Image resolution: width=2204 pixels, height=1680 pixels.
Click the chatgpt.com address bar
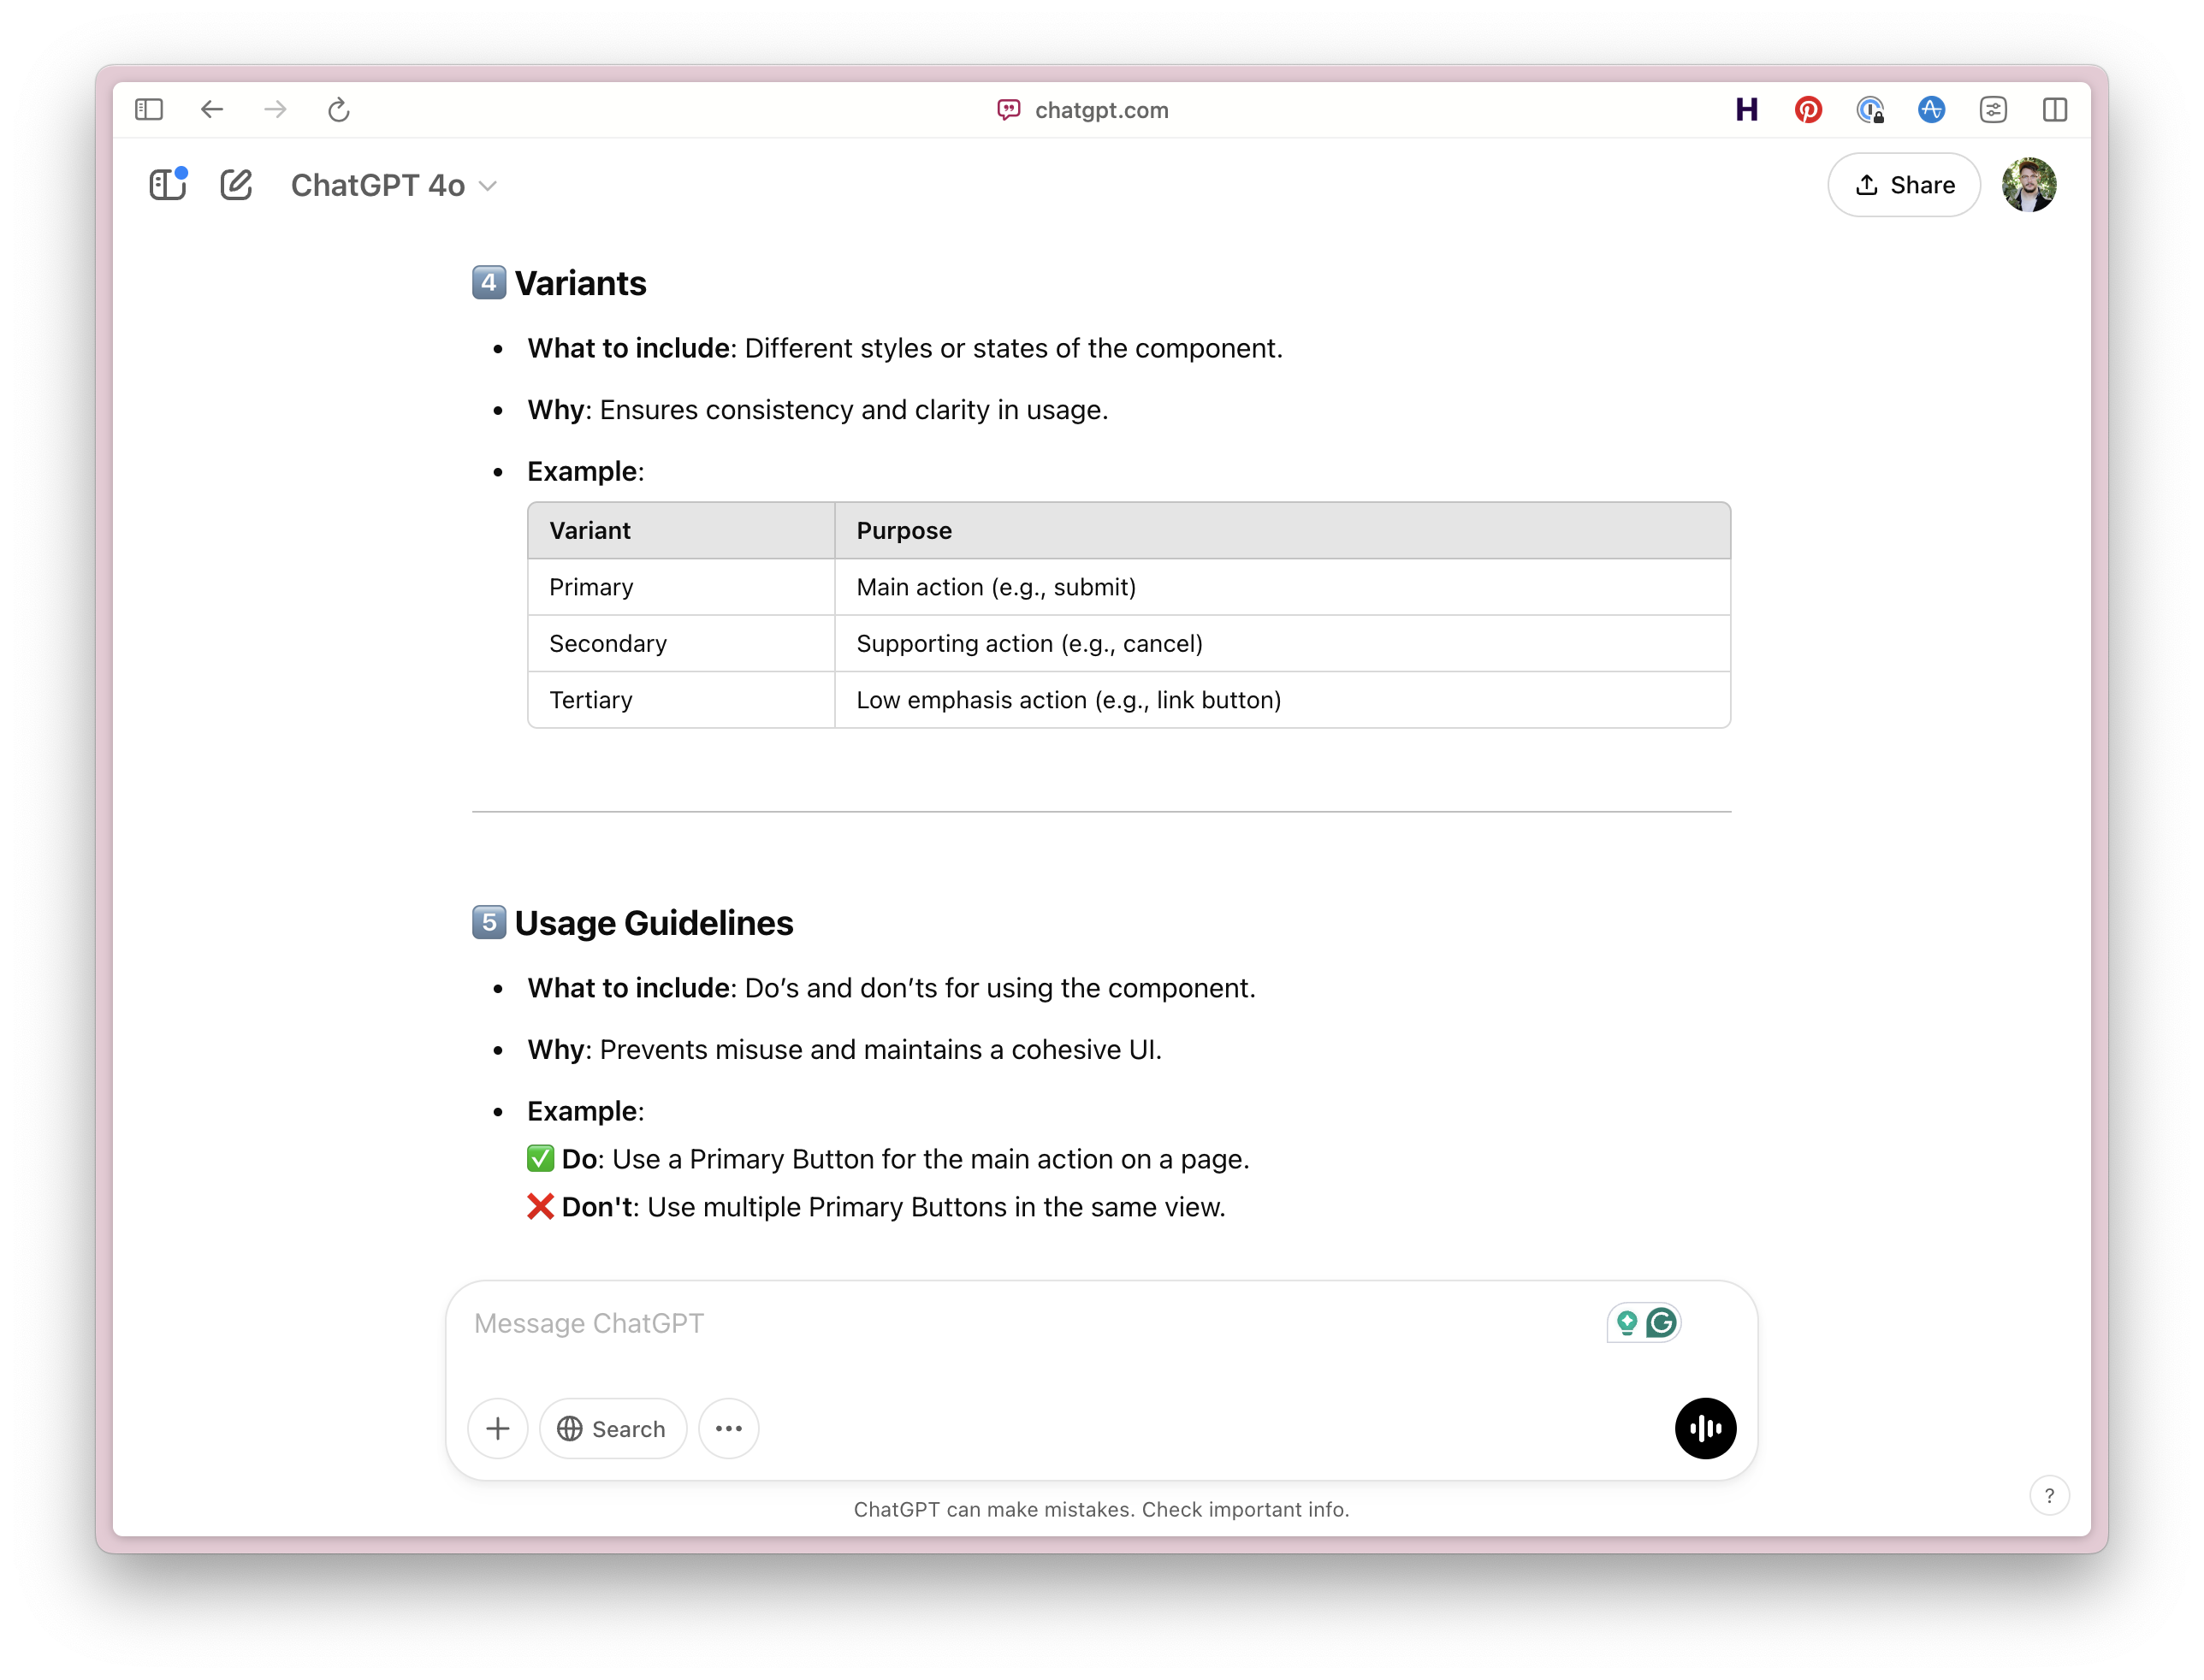point(1100,110)
